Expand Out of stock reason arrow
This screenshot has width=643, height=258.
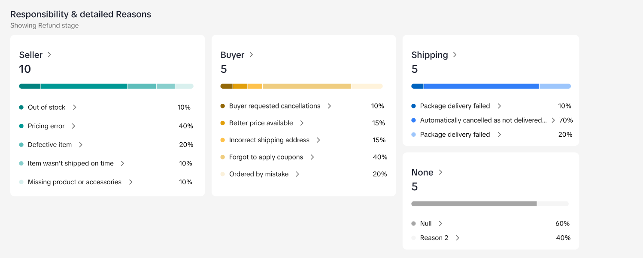click(x=75, y=107)
